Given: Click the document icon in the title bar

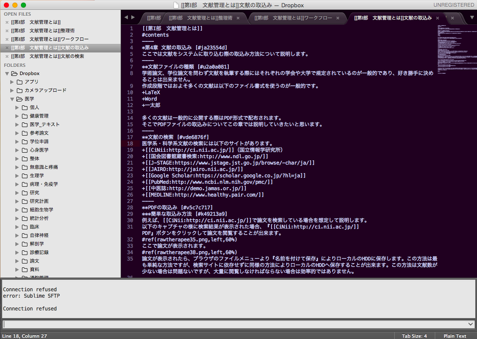Looking at the screenshot, I should (175, 5).
